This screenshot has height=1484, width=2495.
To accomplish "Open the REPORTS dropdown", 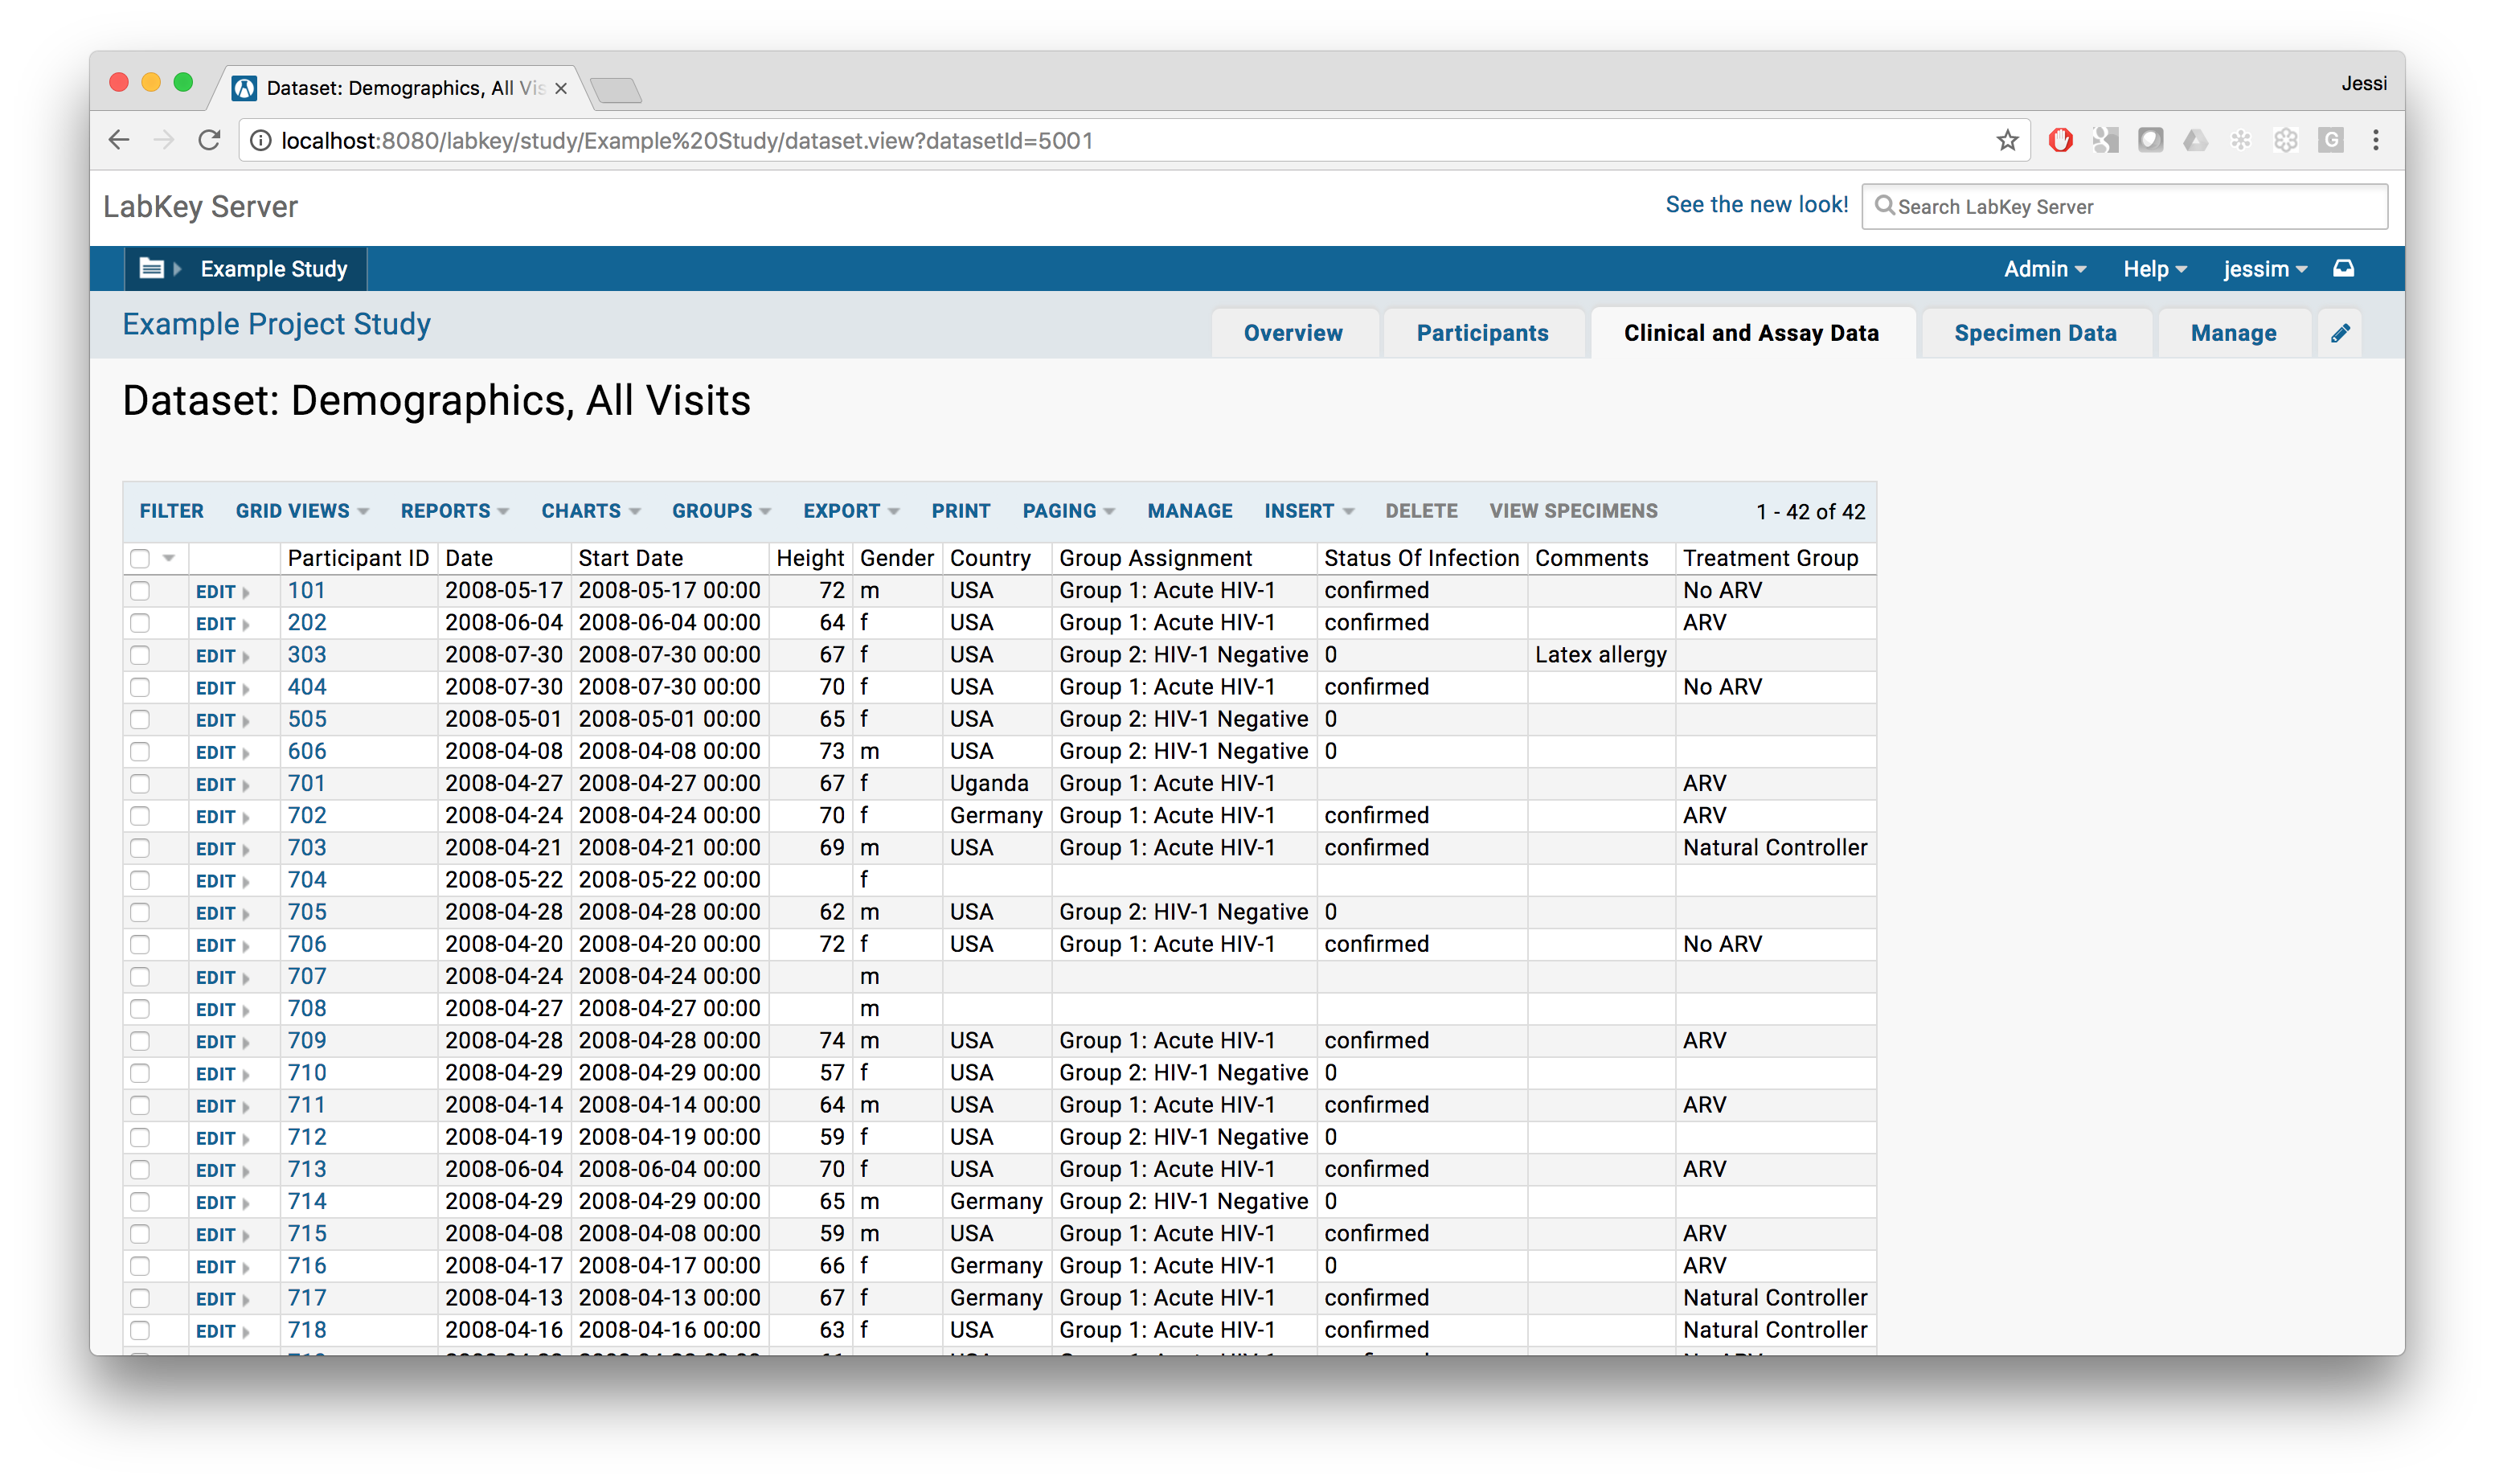I will point(455,511).
